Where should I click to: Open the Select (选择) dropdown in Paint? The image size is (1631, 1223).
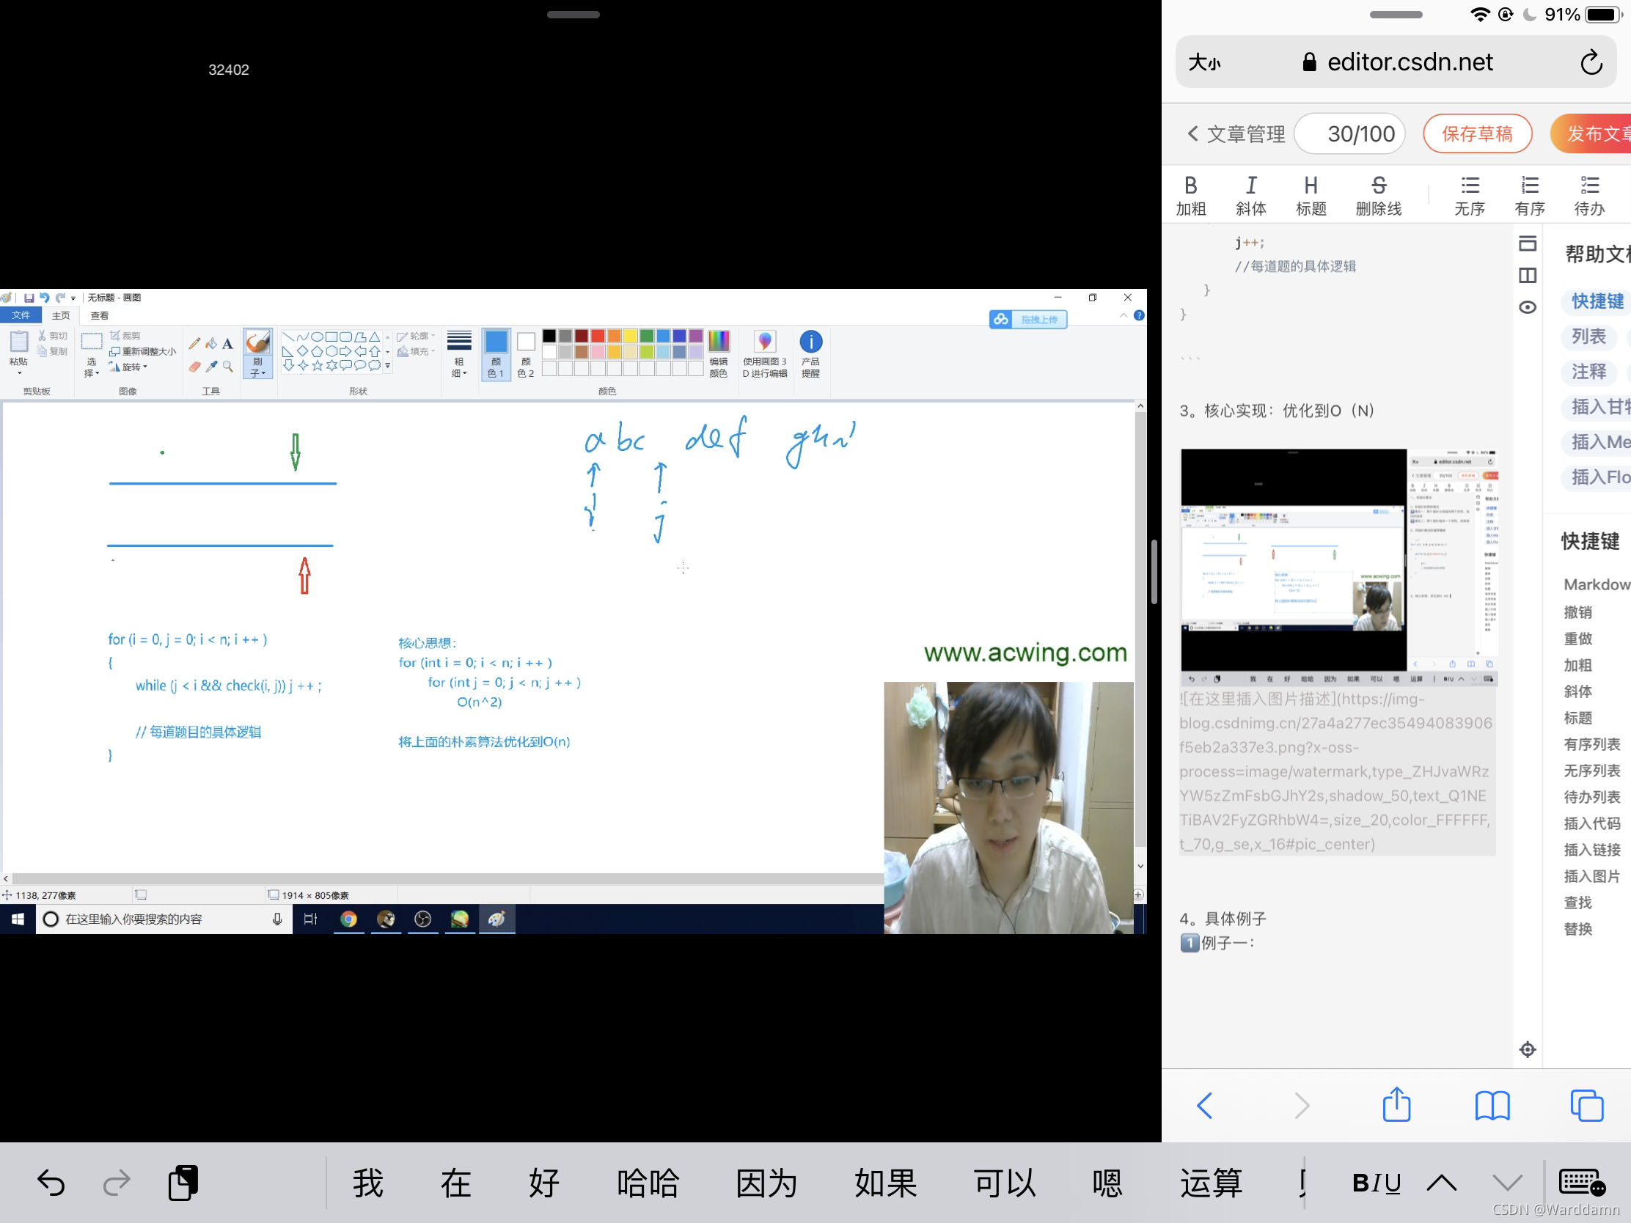coord(92,367)
